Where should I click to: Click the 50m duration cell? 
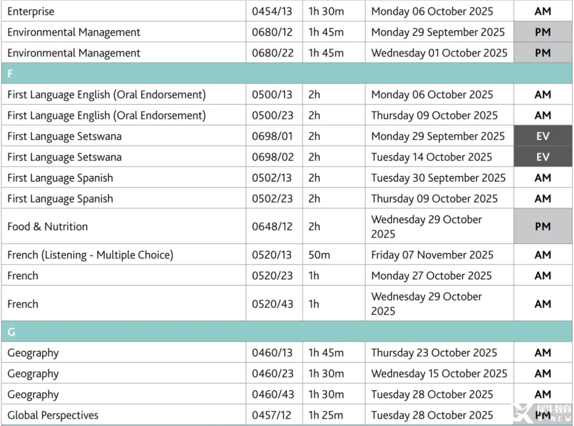[319, 255]
